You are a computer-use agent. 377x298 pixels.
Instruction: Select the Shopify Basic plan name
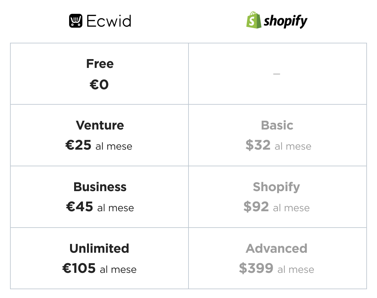coord(277,125)
